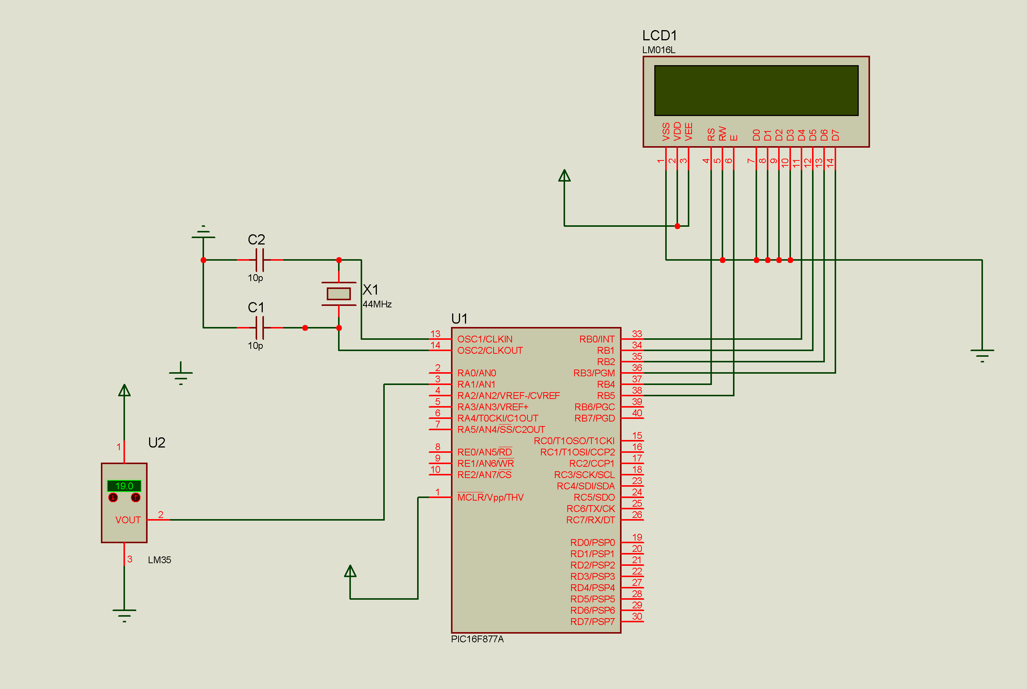
Task: Click the RE0/AN5/RD pin label
Action: (485, 452)
